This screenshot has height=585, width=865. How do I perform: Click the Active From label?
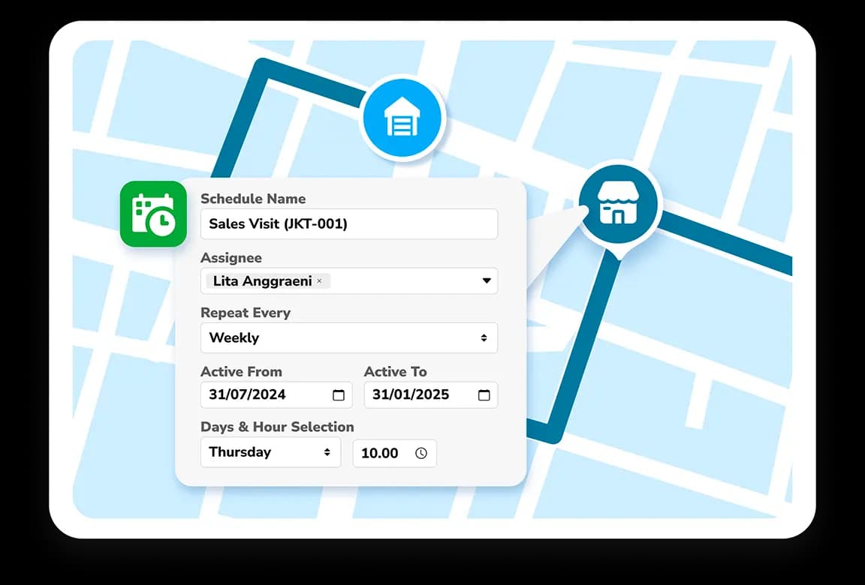(x=241, y=371)
